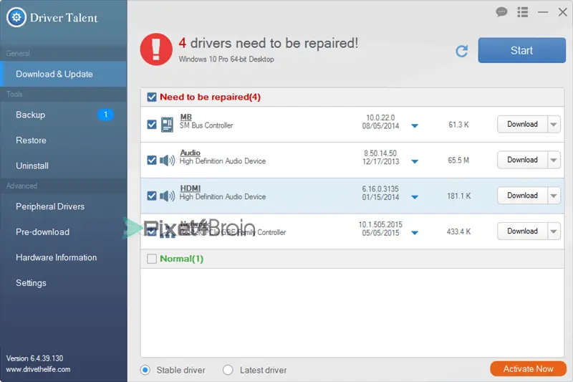Toggle the Need to be repaired checkbox
The width and height of the screenshot is (573, 382).
[x=152, y=97]
